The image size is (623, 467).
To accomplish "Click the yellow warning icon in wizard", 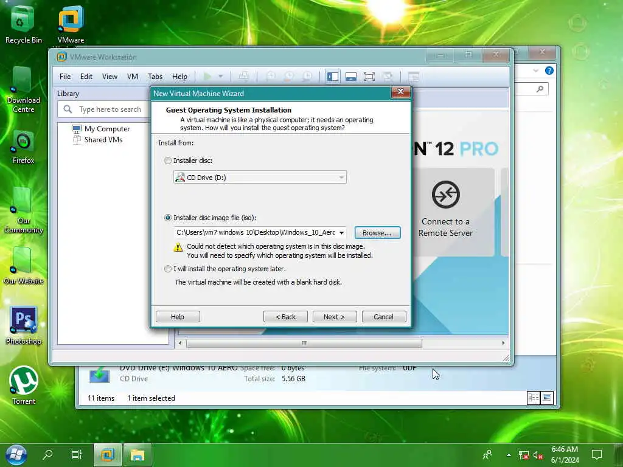I will click(x=178, y=247).
